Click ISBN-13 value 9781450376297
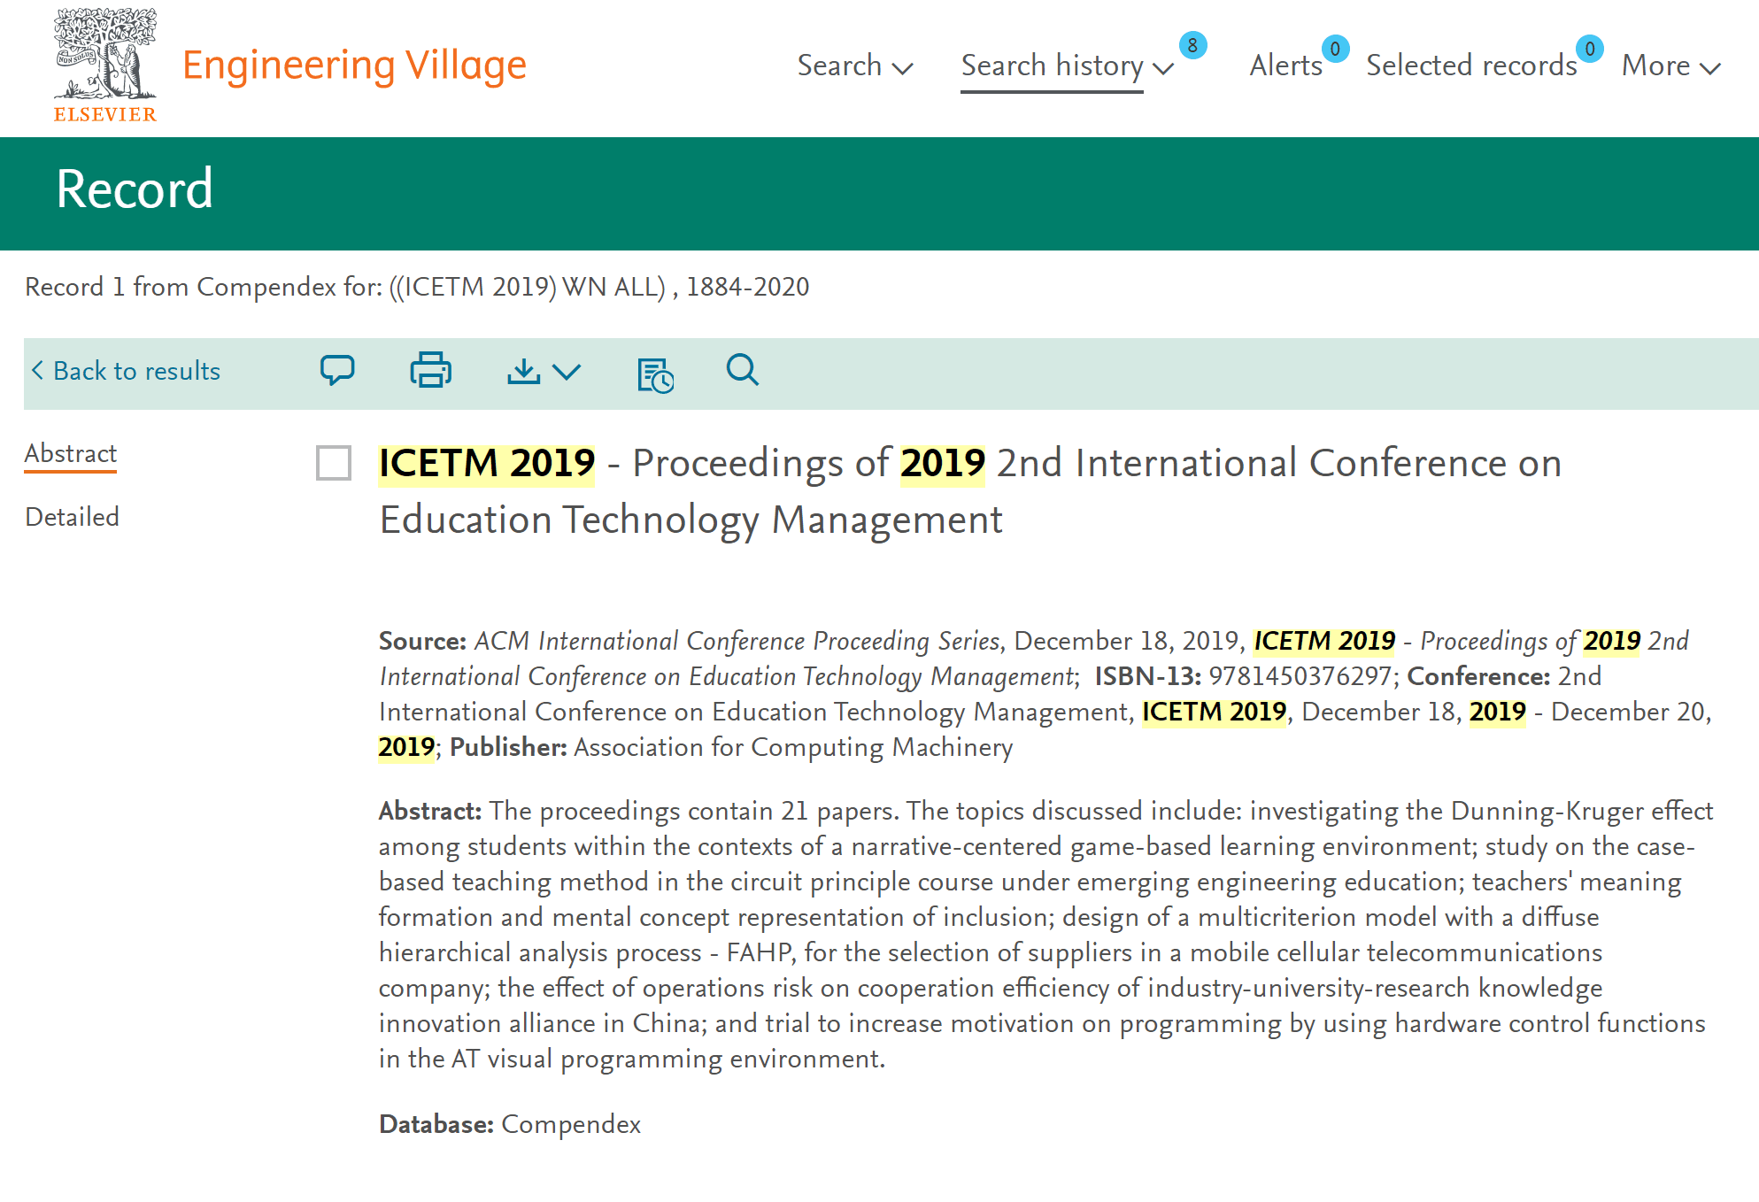Image resolution: width=1759 pixels, height=1202 pixels. [1300, 676]
